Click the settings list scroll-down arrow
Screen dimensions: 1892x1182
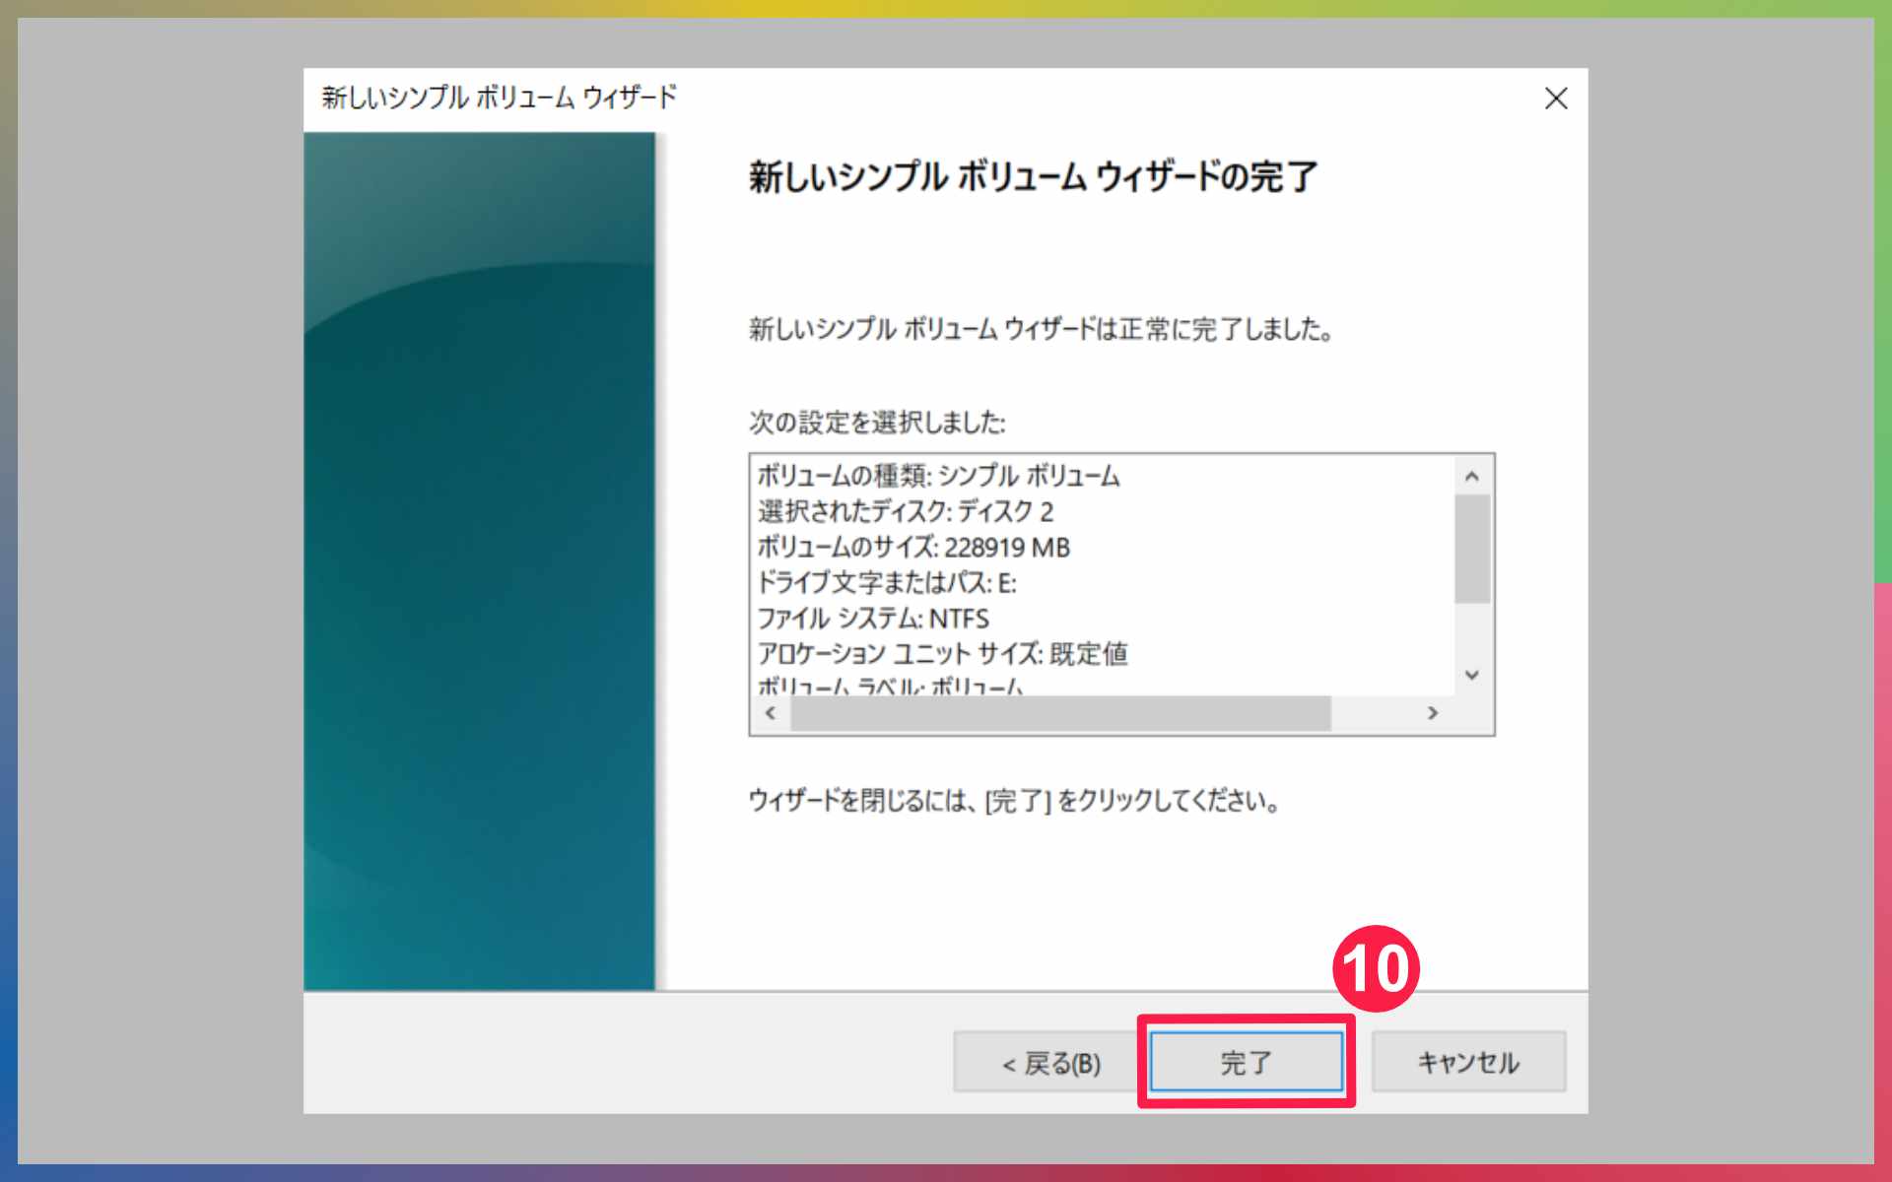pos(1471,676)
